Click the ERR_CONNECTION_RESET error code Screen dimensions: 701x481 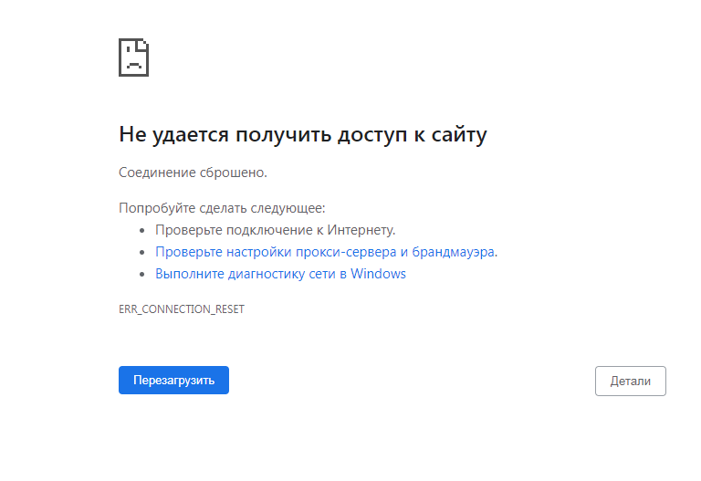(182, 309)
